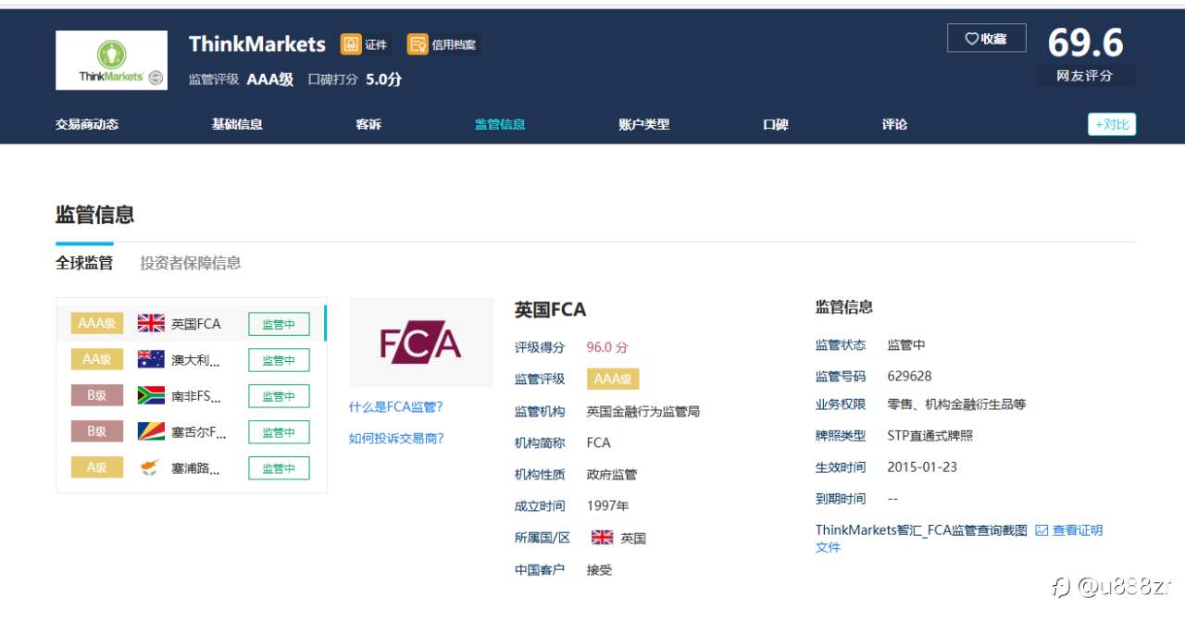Select the 全球监管 sub-tab

coord(84,263)
